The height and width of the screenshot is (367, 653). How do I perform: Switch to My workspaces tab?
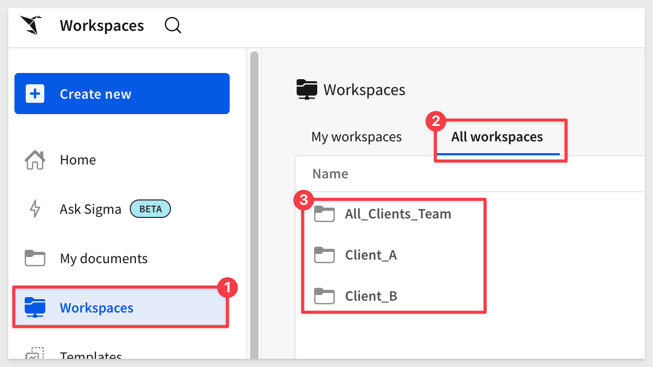click(x=356, y=137)
